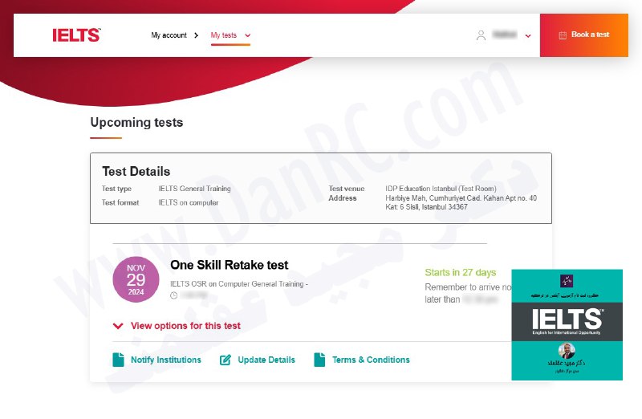Click the clock icon under test name
Image resolution: width=642 pixels, height=419 pixels.
(173, 295)
